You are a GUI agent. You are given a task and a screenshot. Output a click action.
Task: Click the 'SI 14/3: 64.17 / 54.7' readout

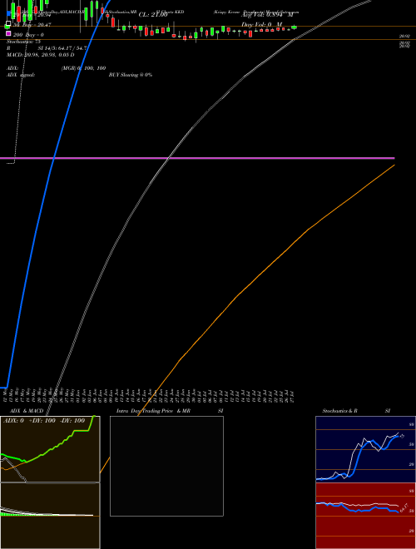click(62, 48)
